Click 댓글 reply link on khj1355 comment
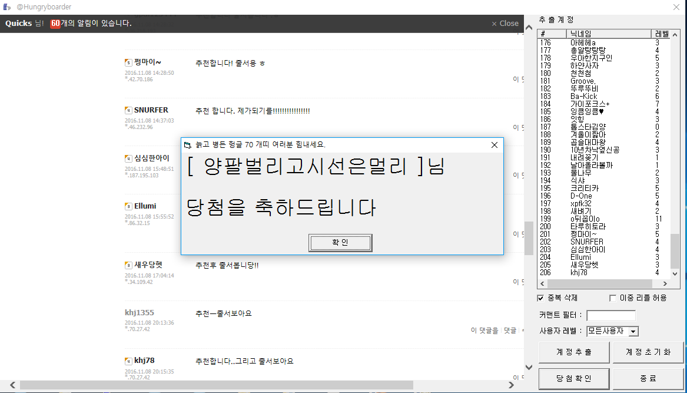Screen dimensions: 687x393 510,331
